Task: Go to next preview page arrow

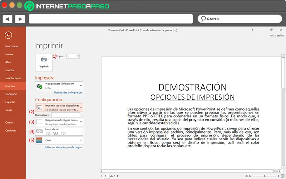Action: [118, 176]
